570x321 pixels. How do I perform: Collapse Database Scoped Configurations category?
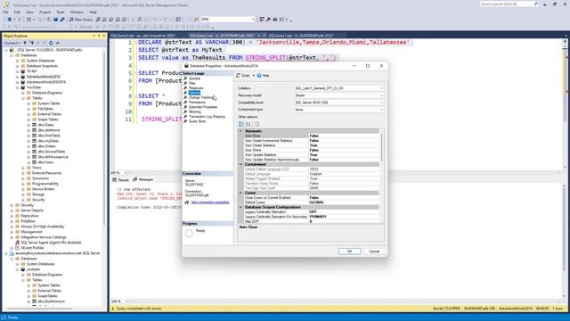(240, 207)
